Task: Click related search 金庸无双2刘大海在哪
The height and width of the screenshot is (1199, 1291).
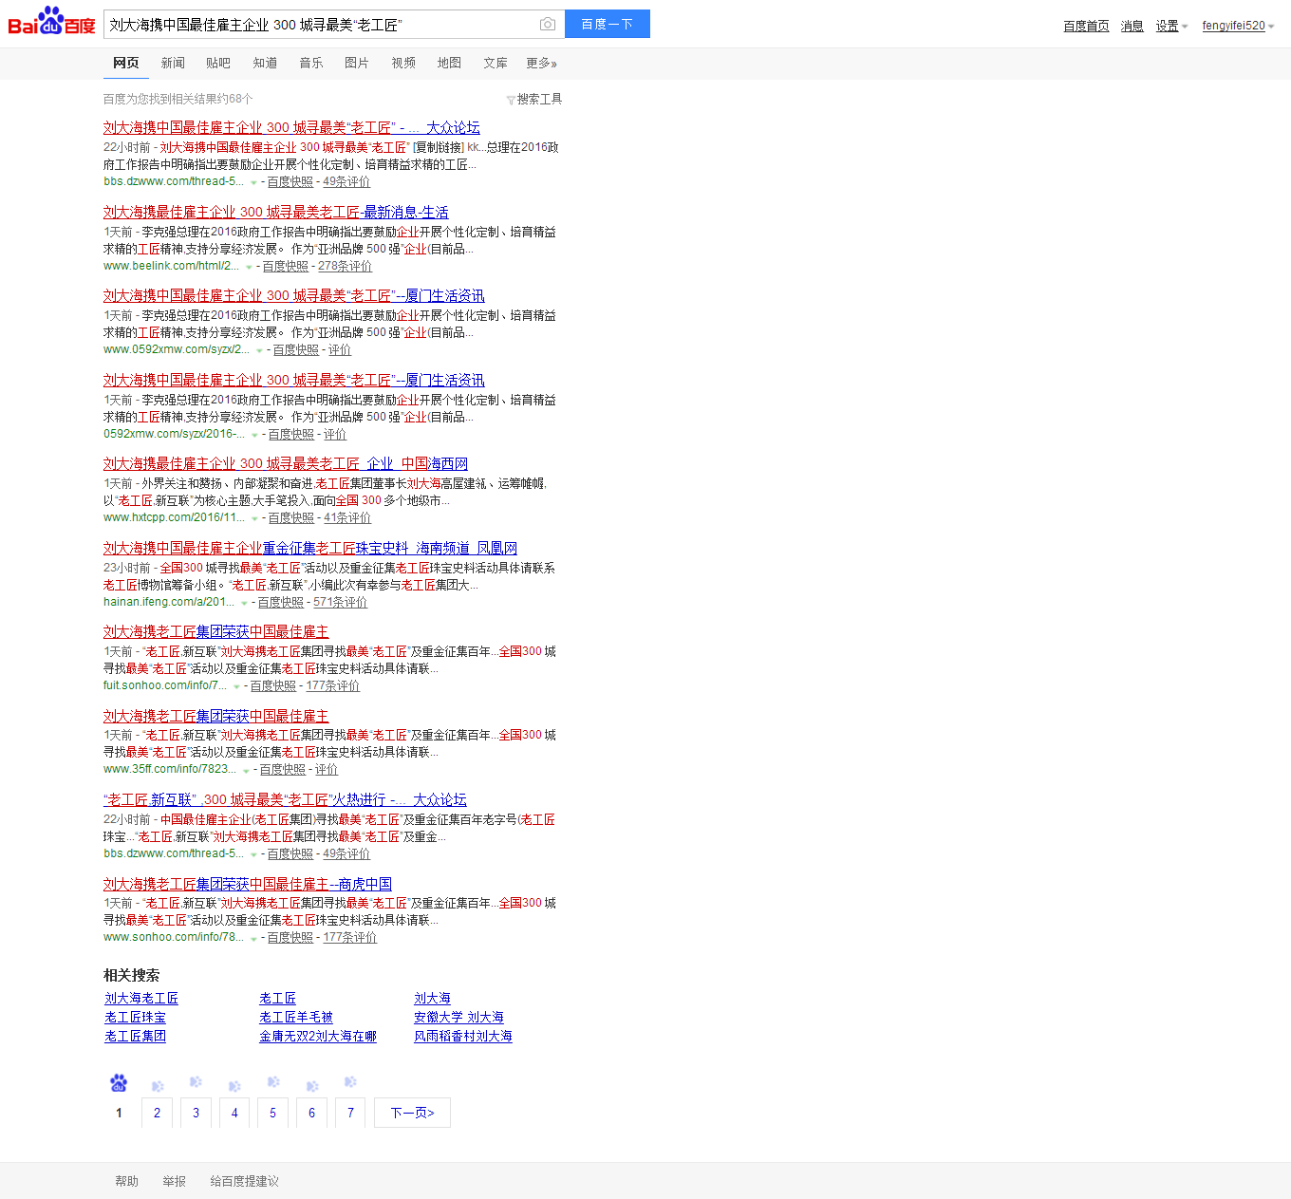Action: tap(318, 1036)
